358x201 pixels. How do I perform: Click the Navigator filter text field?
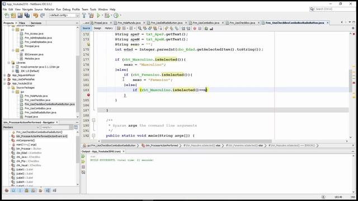coord(55,127)
